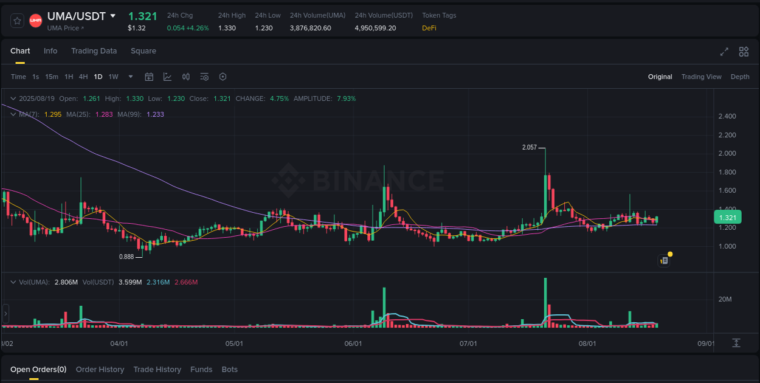Open the date range calendar picker
This screenshot has width=760, height=383.
click(x=149, y=77)
